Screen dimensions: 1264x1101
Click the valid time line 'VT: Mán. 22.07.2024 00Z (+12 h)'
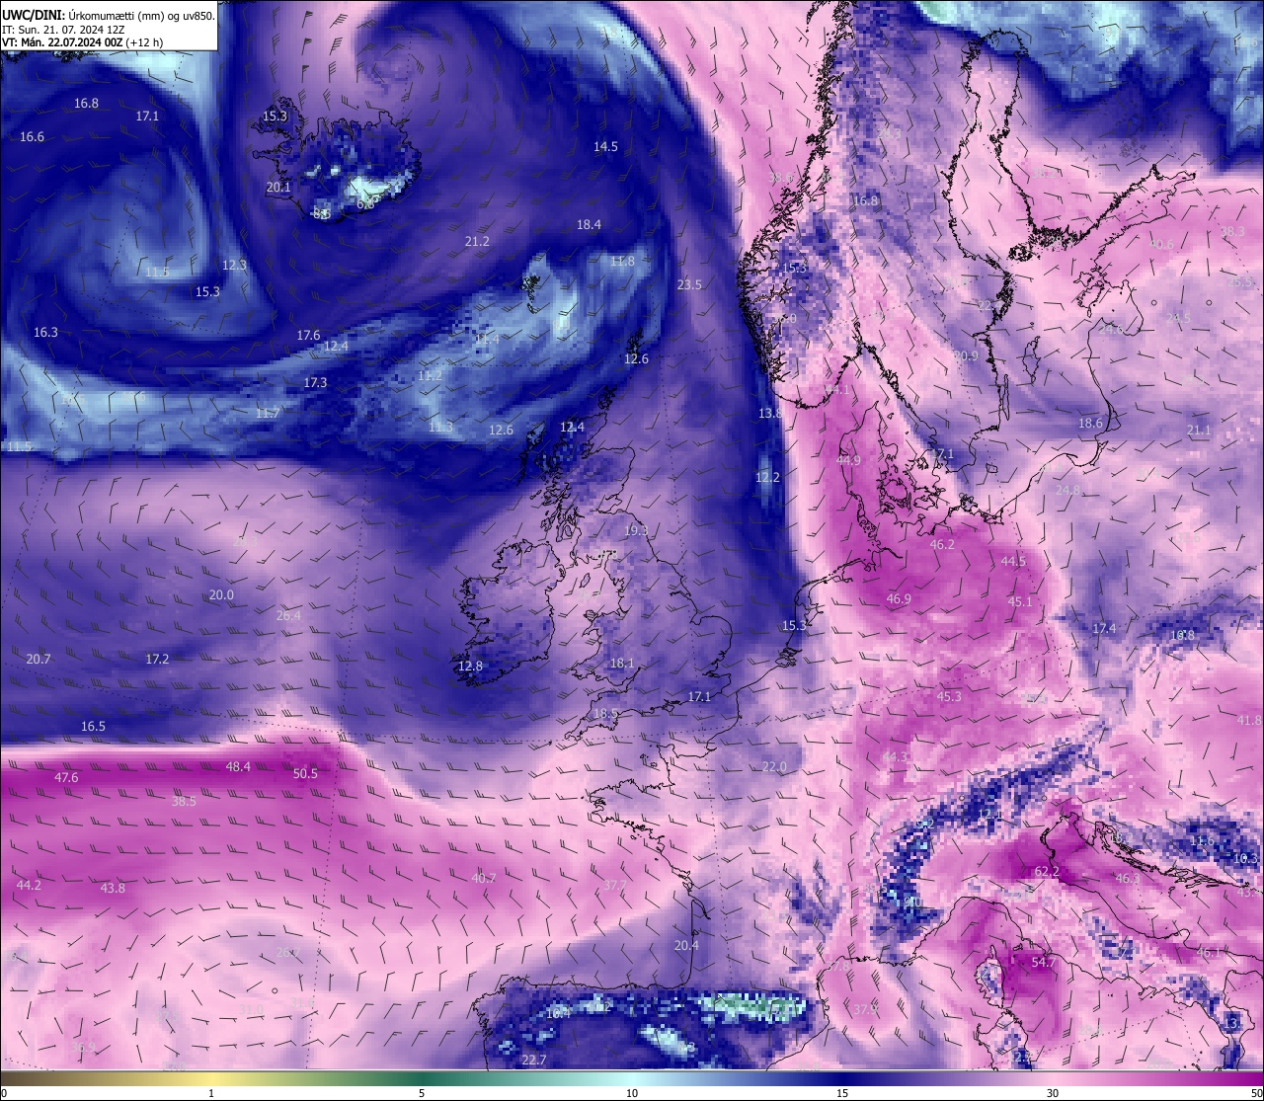click(83, 42)
